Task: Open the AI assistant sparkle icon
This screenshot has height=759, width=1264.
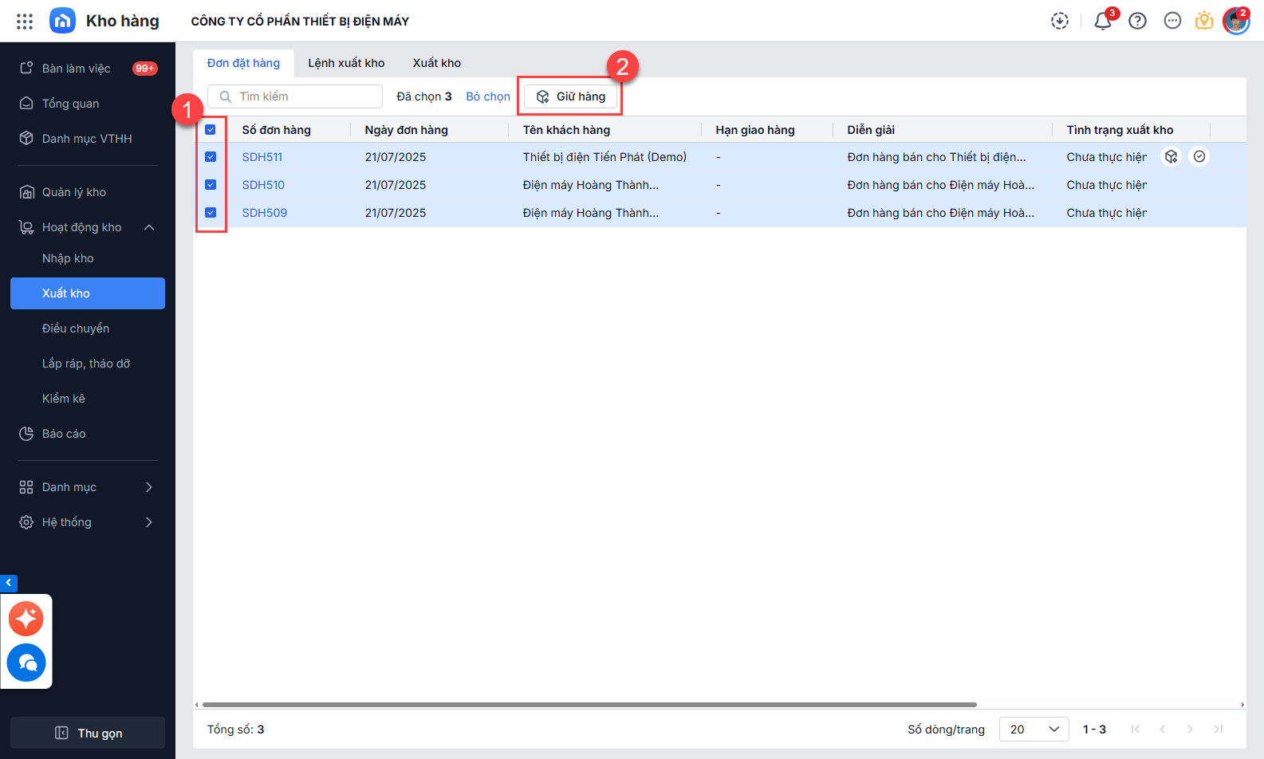Action: (26, 619)
